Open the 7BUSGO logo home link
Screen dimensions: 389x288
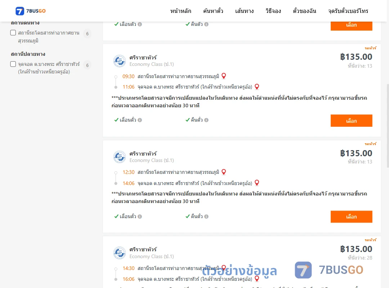31,11
